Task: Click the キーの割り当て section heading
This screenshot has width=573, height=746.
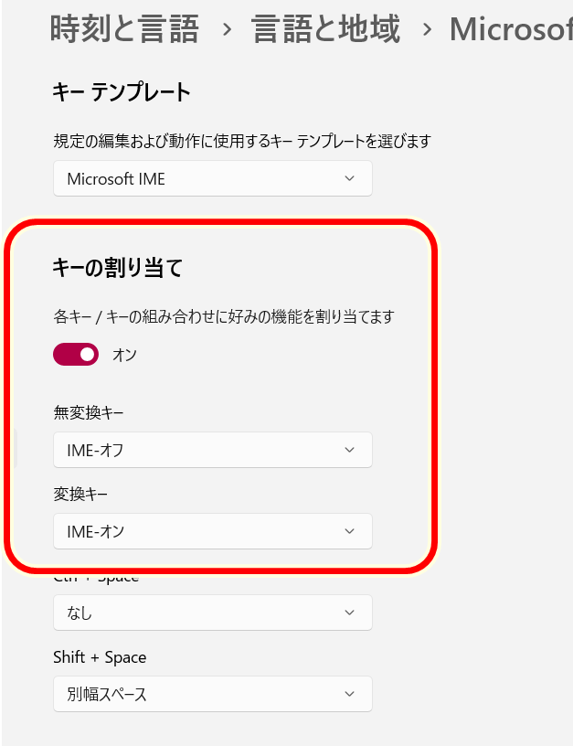Action: [x=119, y=268]
